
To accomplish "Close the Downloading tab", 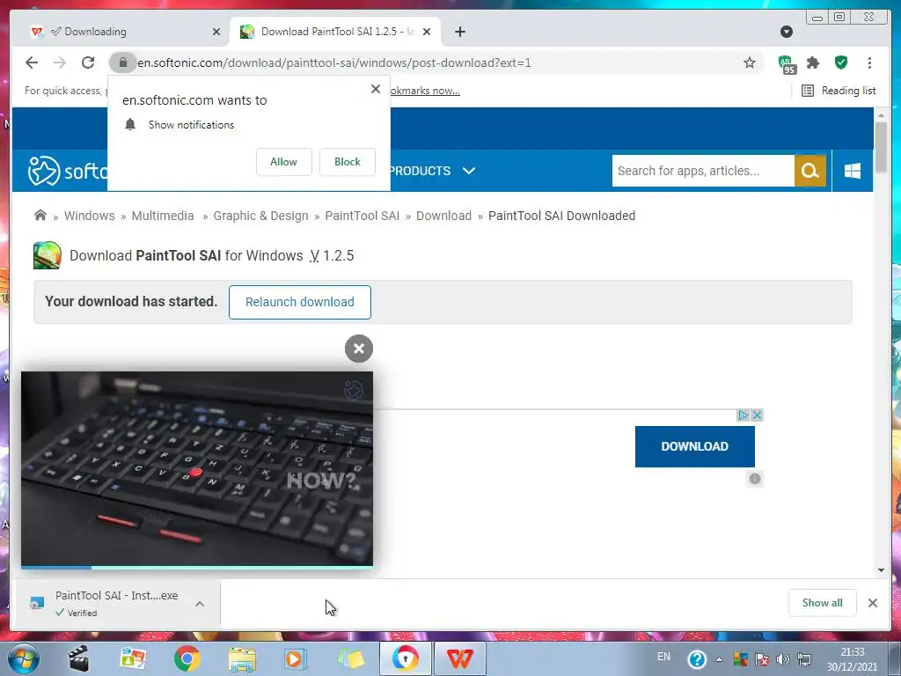I will [216, 32].
